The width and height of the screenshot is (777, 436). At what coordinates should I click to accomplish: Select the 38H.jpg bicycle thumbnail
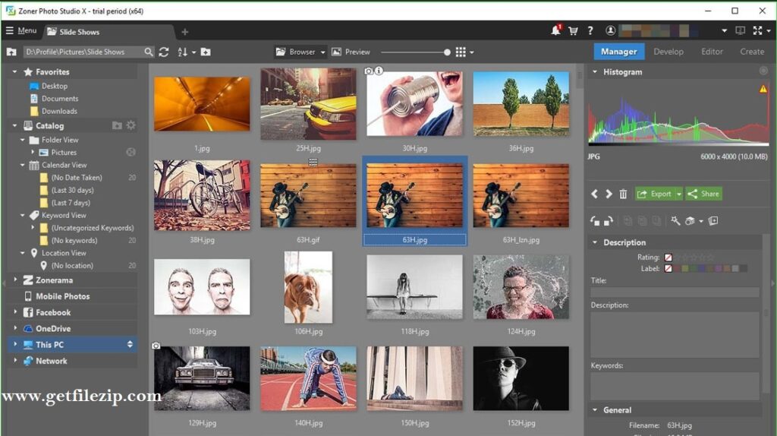[x=202, y=195]
